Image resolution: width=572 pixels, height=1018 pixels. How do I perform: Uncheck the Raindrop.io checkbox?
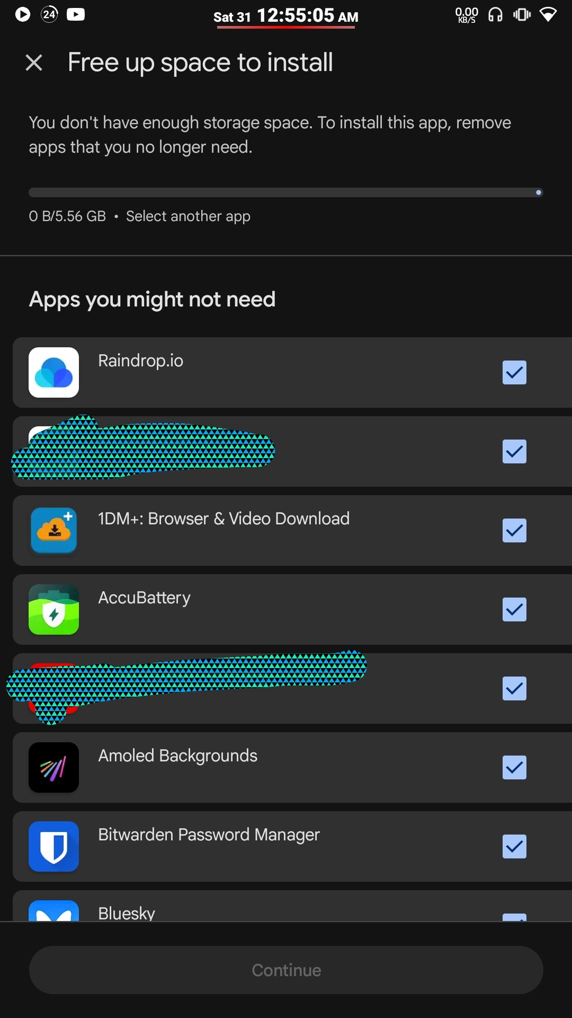(514, 372)
